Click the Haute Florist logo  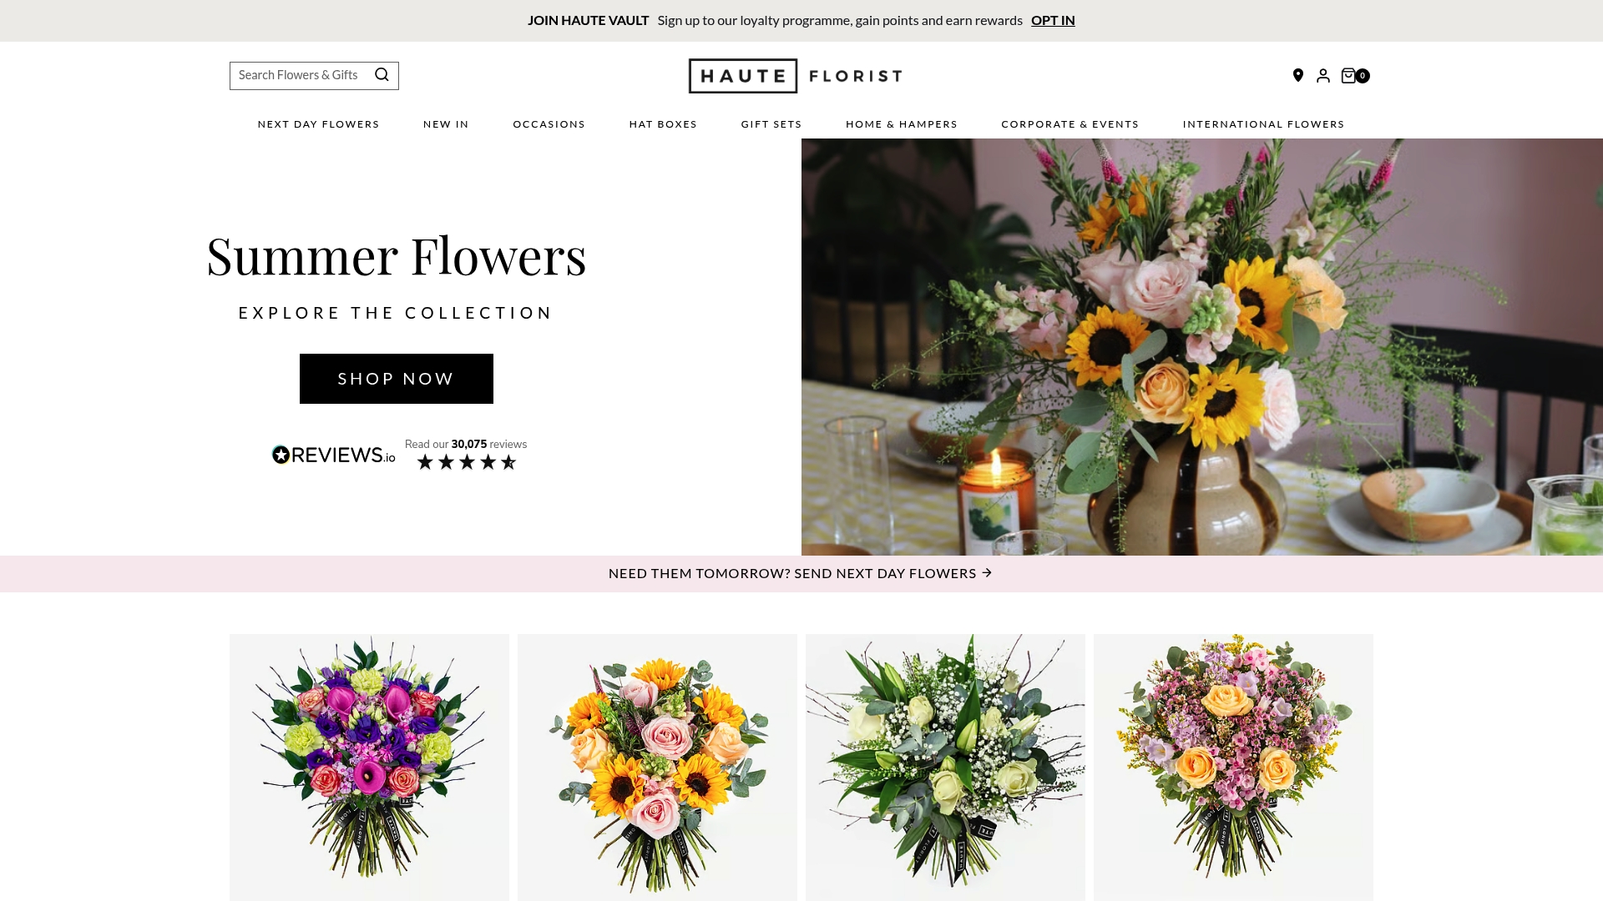(x=795, y=76)
